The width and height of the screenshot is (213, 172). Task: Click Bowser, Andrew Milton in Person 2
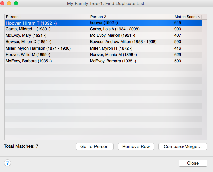pos(123,42)
